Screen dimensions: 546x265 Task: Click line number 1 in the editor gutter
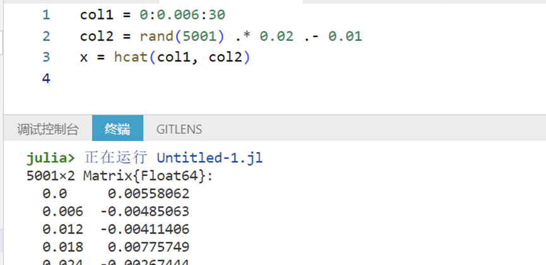(x=46, y=15)
